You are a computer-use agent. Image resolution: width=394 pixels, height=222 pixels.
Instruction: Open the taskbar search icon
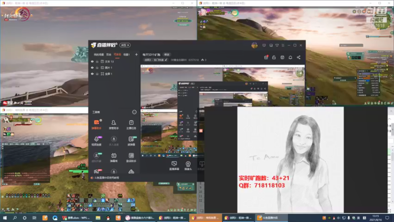click(x=15, y=218)
